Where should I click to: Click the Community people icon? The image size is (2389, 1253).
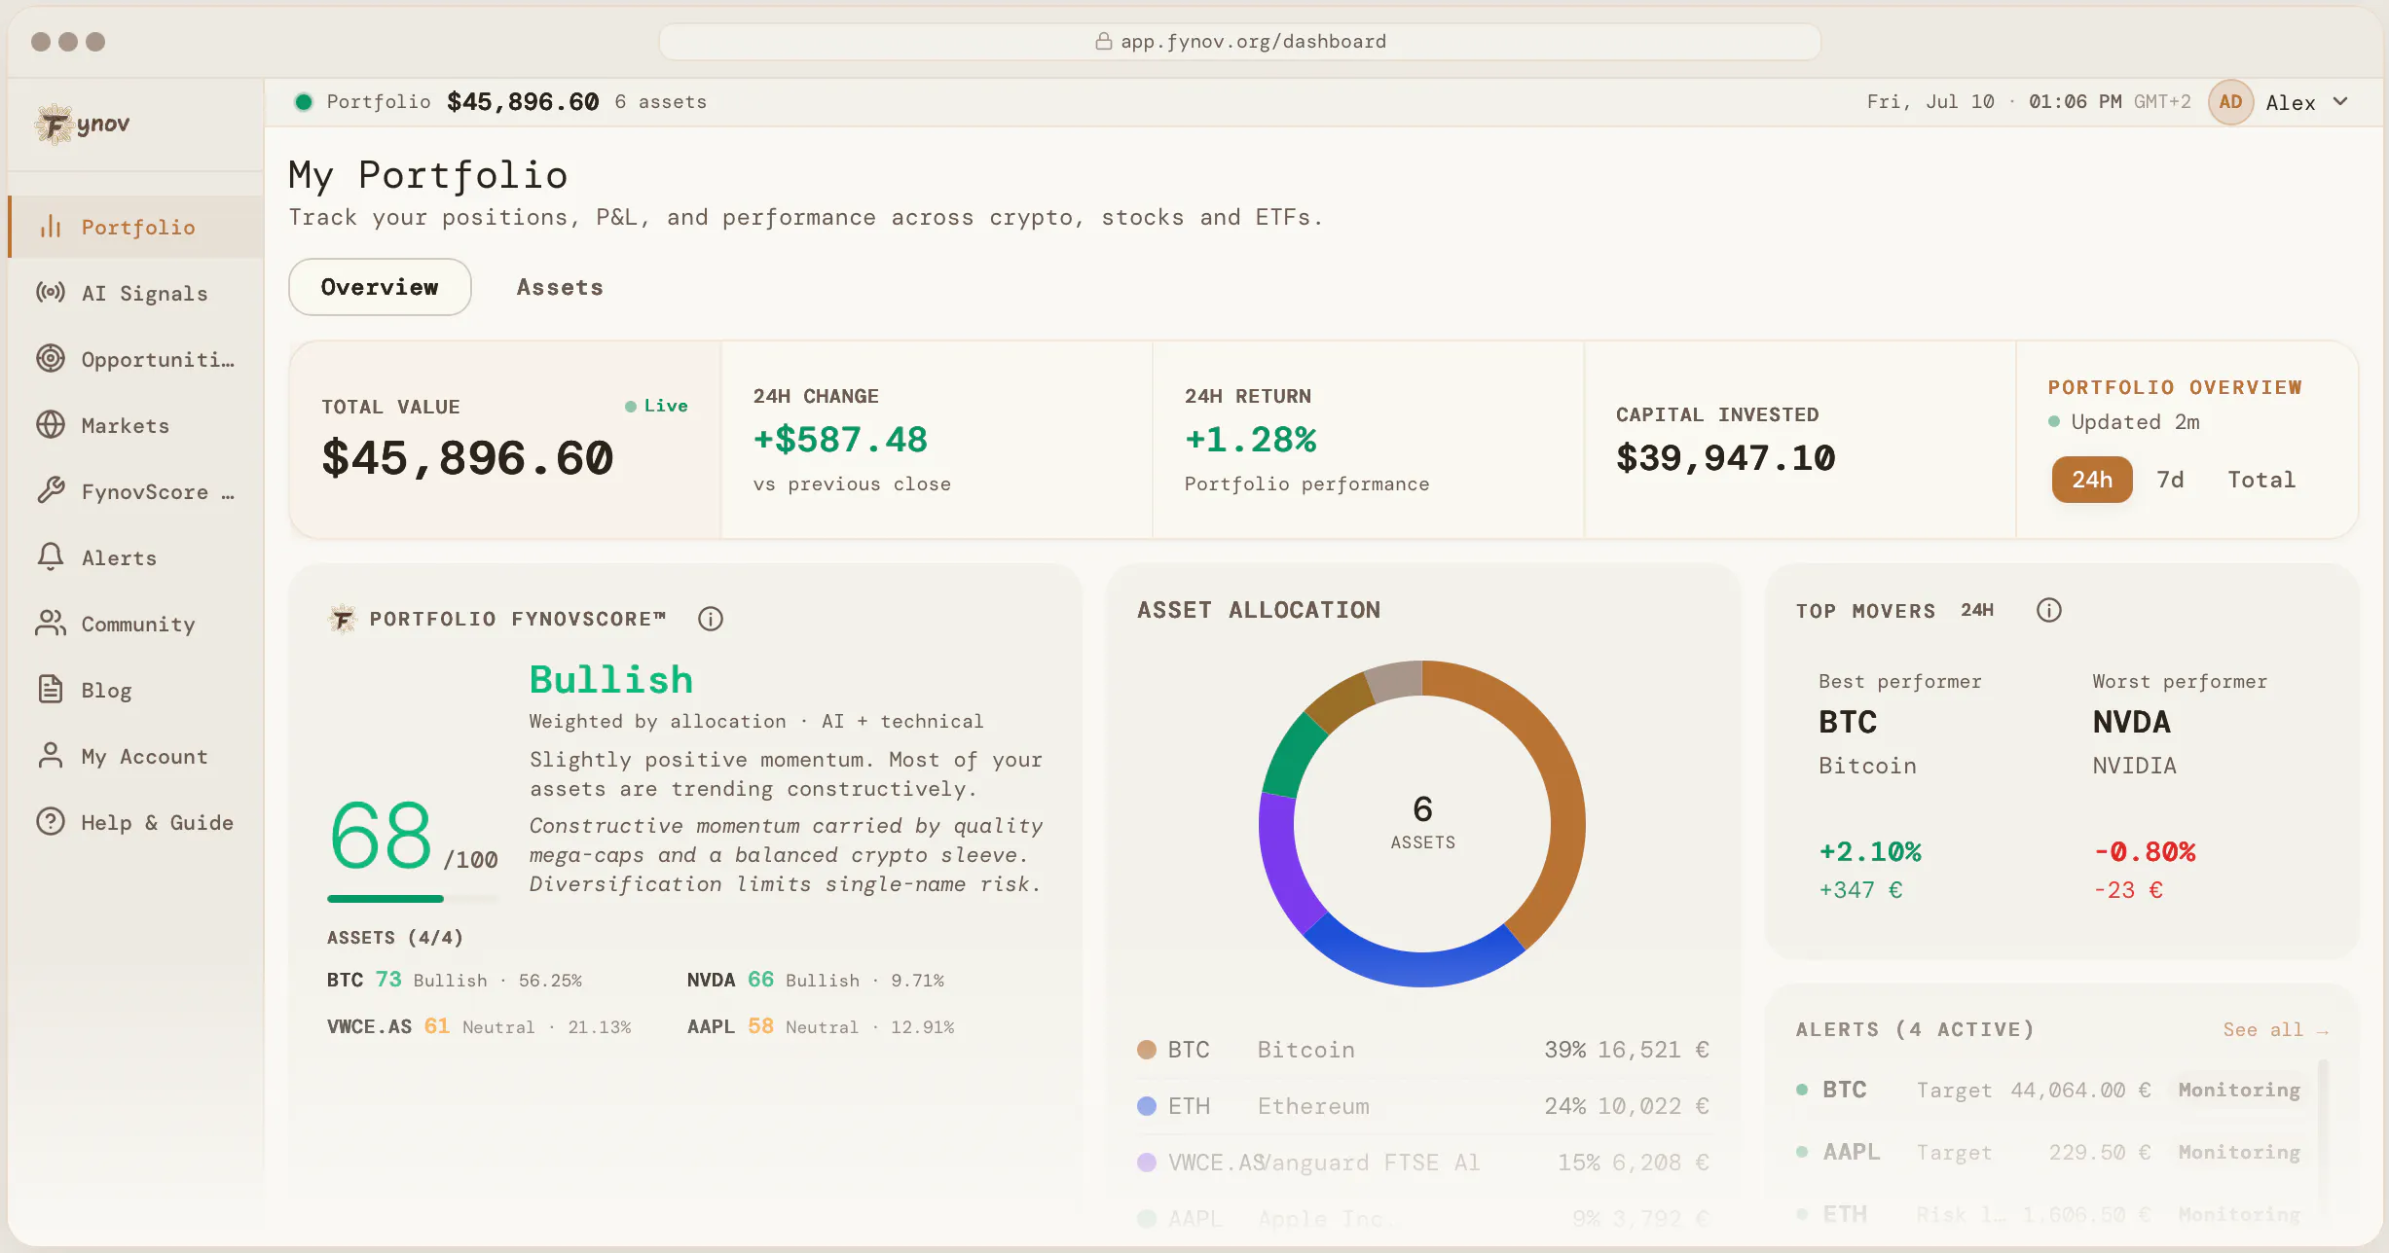pyautogui.click(x=51, y=624)
